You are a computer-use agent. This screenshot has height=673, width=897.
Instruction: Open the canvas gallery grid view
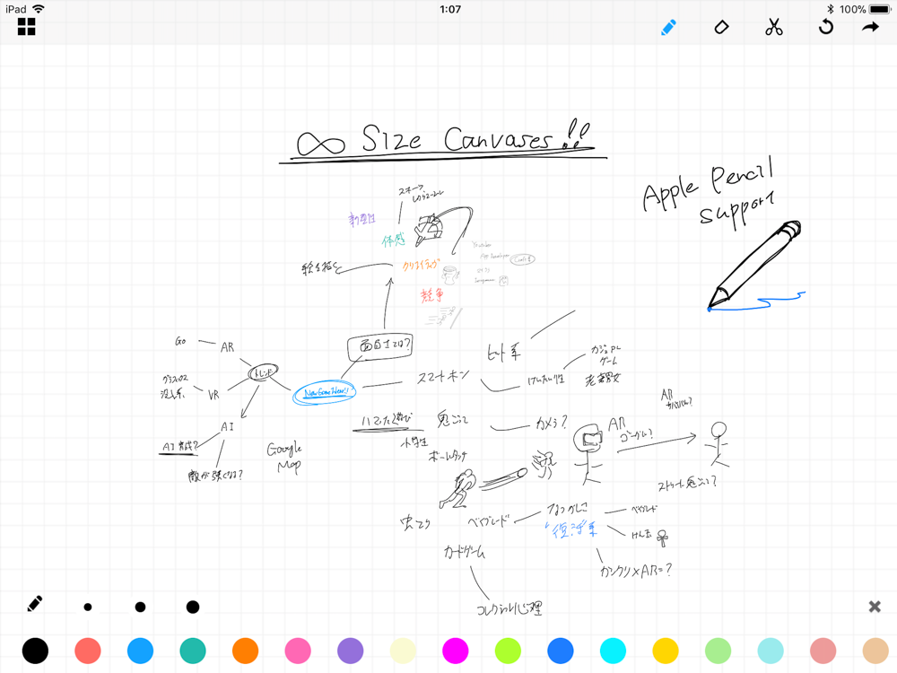[x=26, y=26]
